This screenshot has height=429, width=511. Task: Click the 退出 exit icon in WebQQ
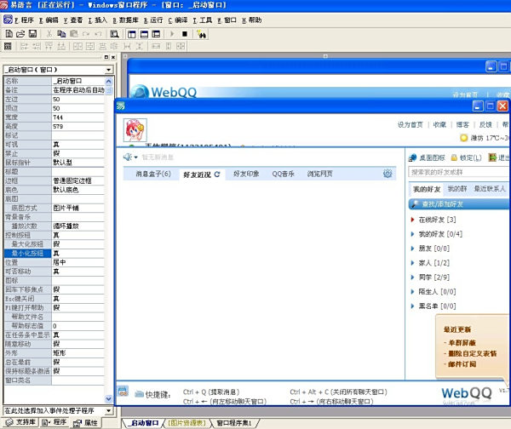pos(492,157)
